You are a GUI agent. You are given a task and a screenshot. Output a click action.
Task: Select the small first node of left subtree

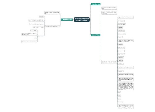(42, 16)
